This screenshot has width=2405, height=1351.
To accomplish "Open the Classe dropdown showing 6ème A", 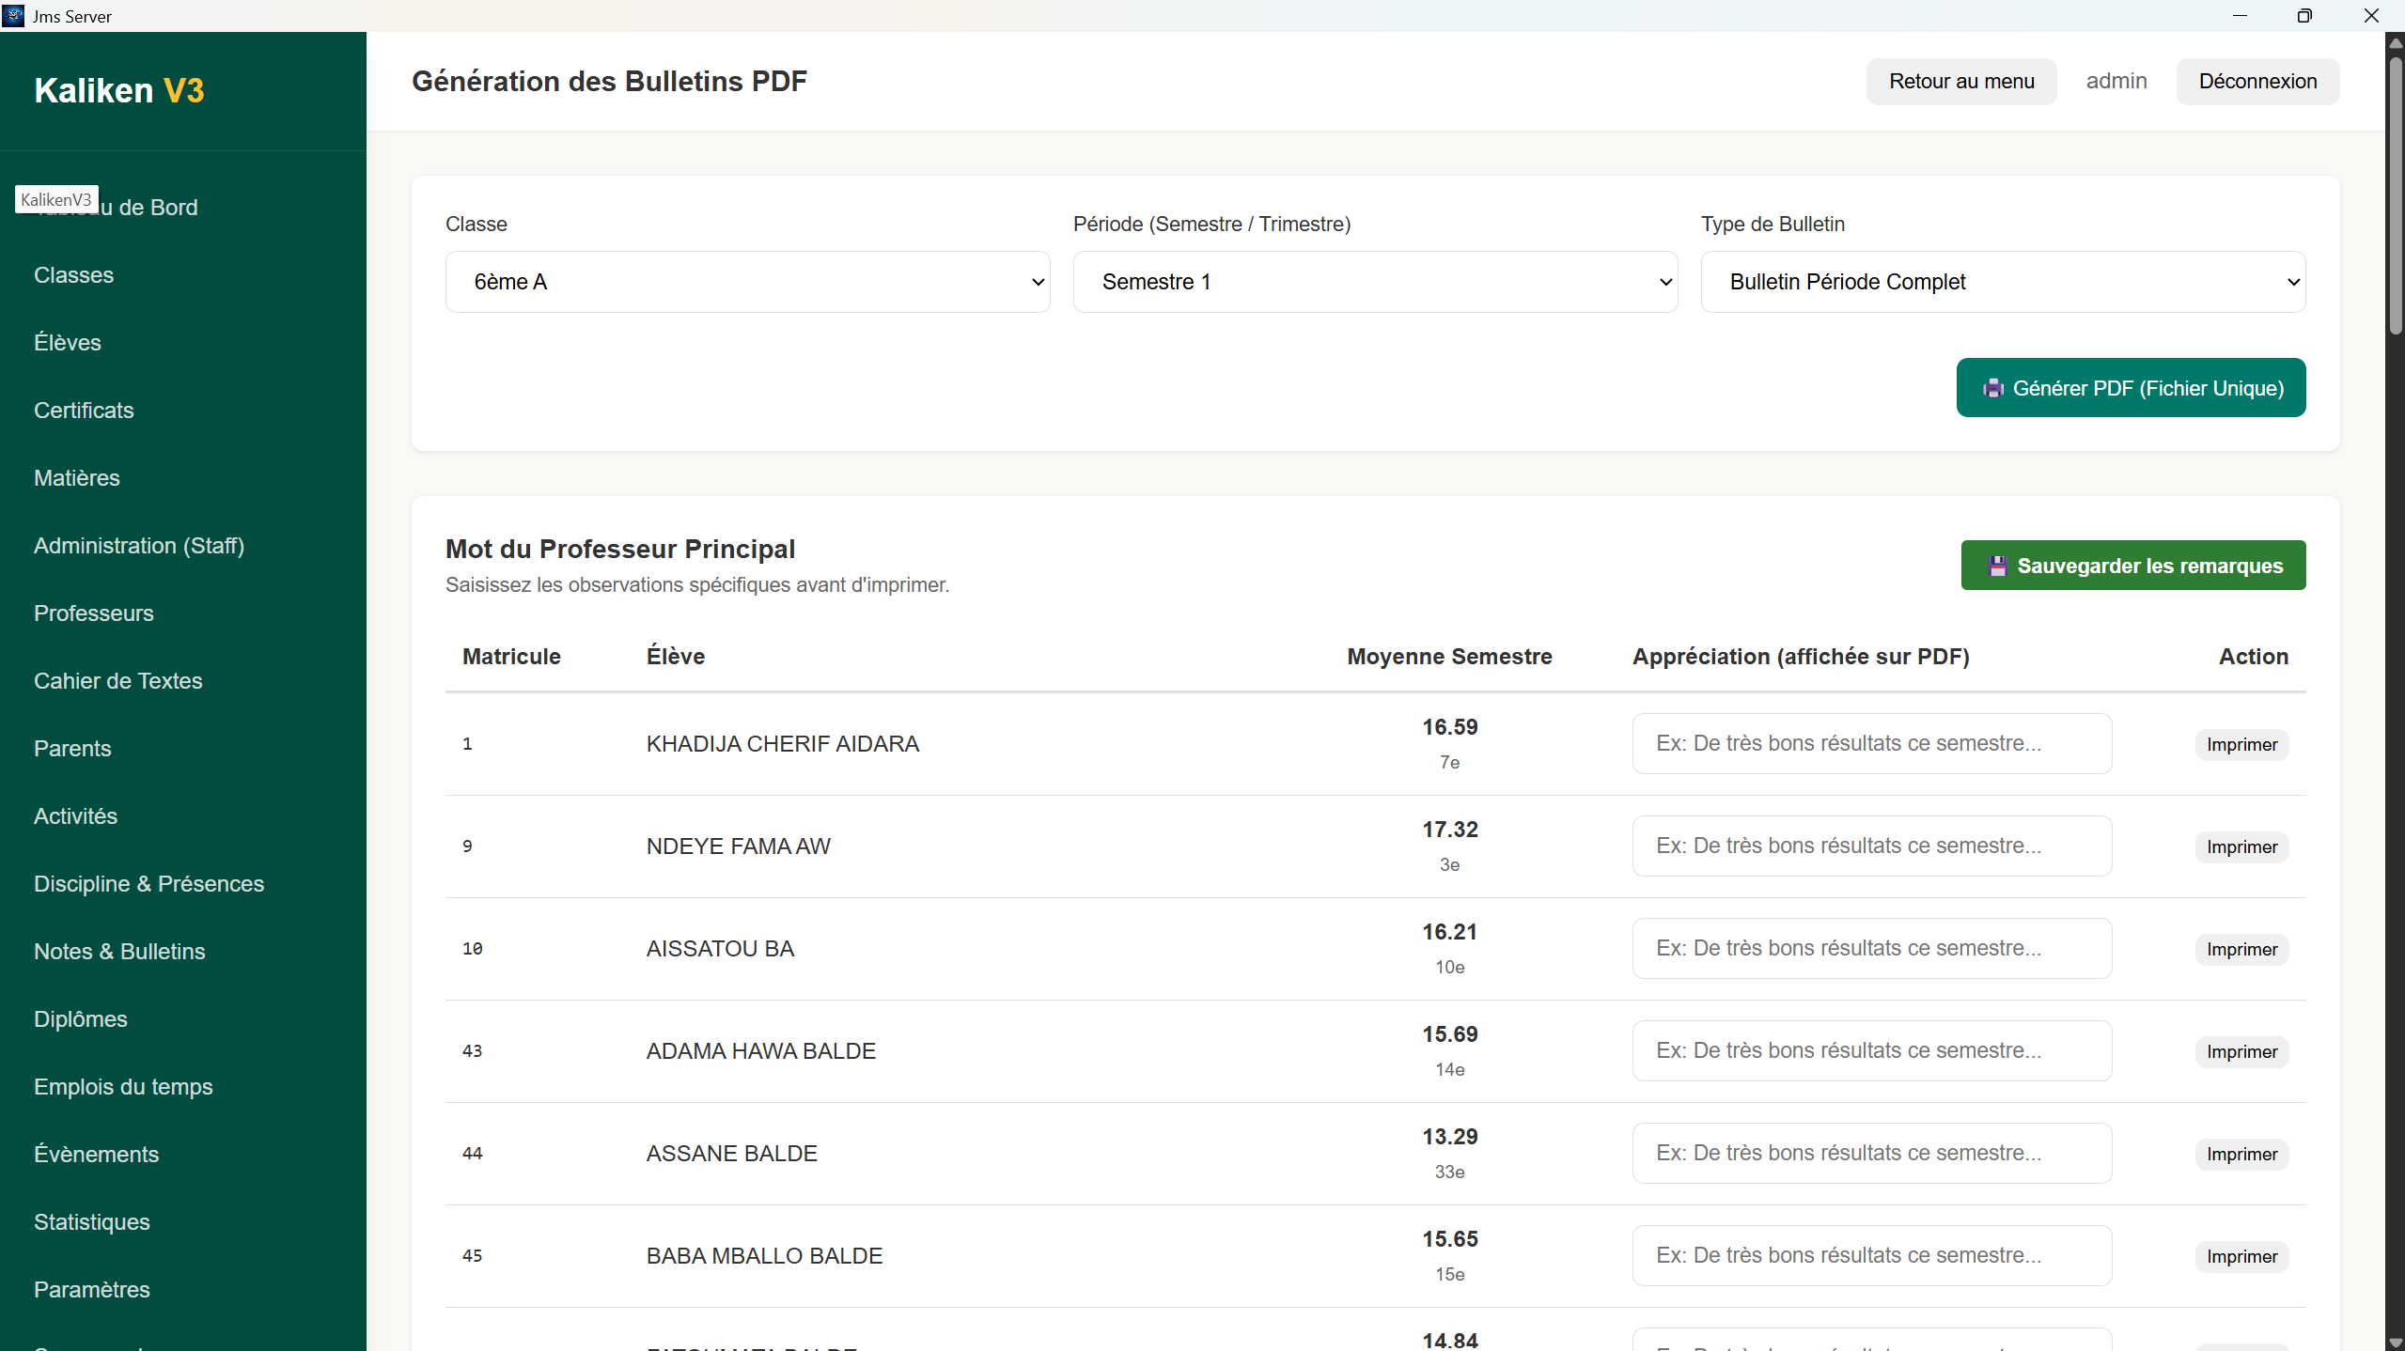I will click(747, 282).
